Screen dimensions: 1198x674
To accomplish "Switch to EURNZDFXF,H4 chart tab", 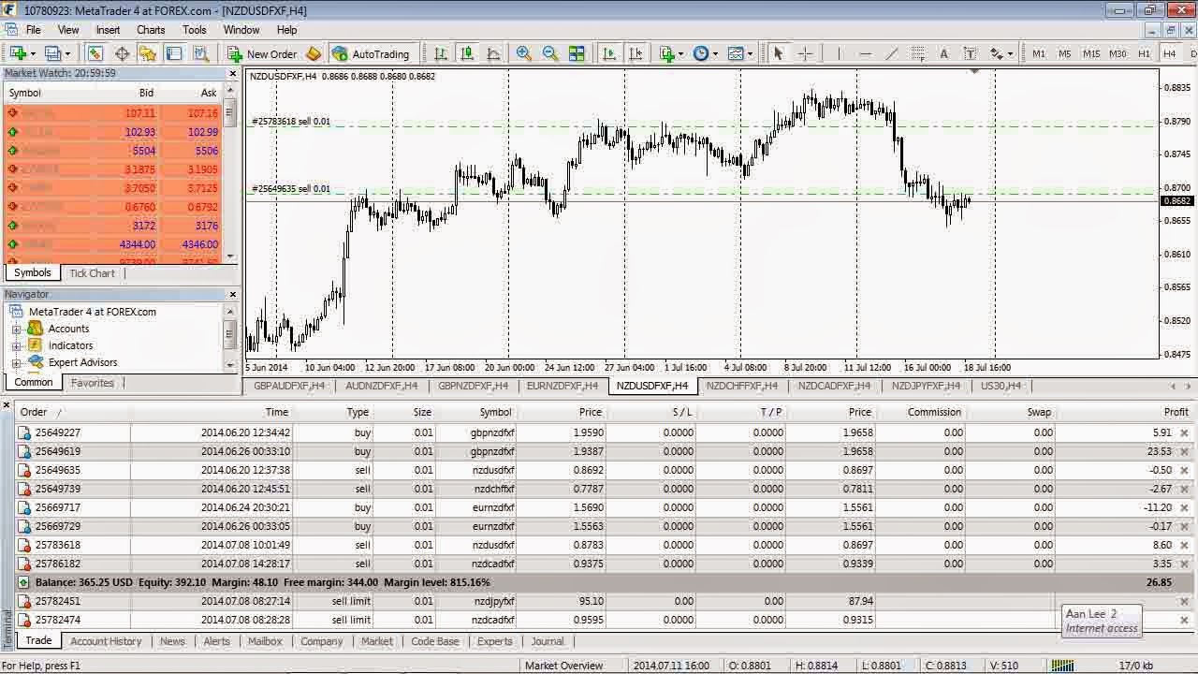I will [x=562, y=386].
